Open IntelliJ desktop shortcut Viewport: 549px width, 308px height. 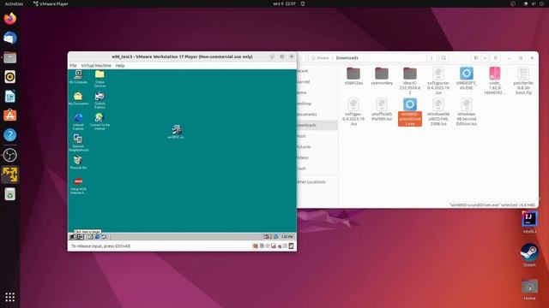point(529,222)
